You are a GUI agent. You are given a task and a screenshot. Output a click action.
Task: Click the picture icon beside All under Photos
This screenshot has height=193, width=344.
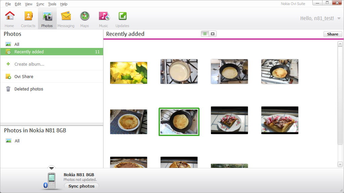[8, 44]
